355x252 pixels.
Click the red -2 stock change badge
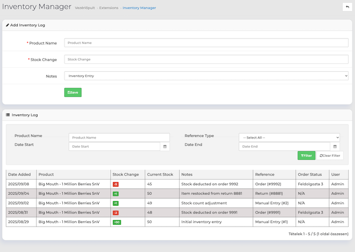(x=116, y=213)
